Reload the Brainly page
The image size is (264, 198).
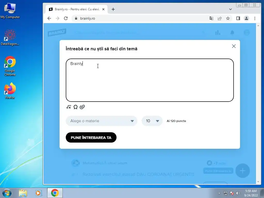(x=66, y=18)
